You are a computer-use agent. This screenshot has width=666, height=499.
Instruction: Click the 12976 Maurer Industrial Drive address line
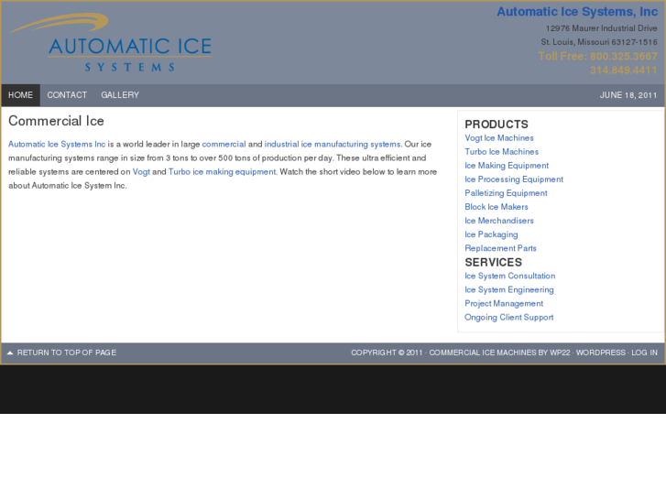[602, 28]
